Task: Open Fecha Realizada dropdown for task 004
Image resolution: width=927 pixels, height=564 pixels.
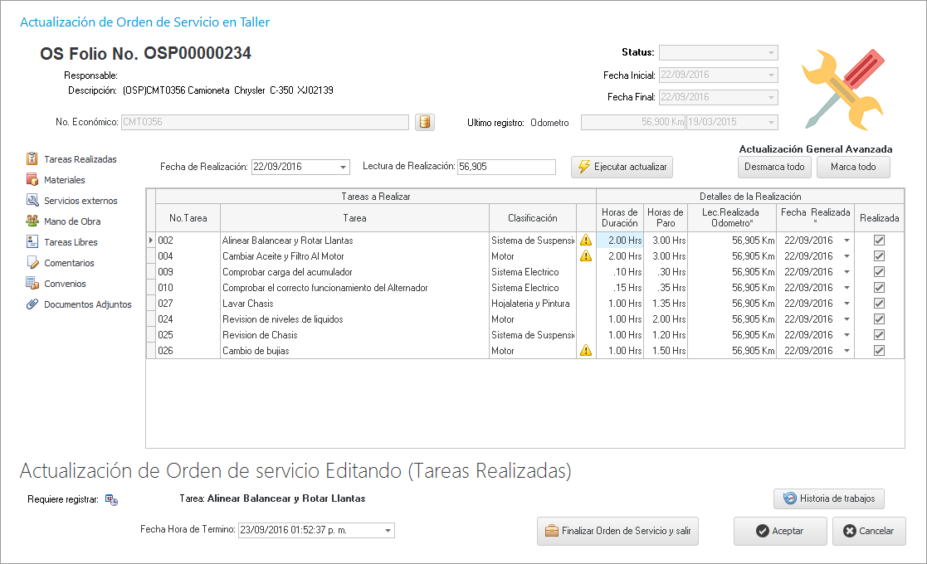Action: tap(846, 256)
